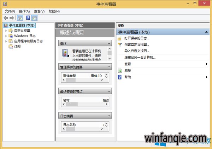
Task: Click the 订阅 icon in tree
Action: [x=11, y=46]
